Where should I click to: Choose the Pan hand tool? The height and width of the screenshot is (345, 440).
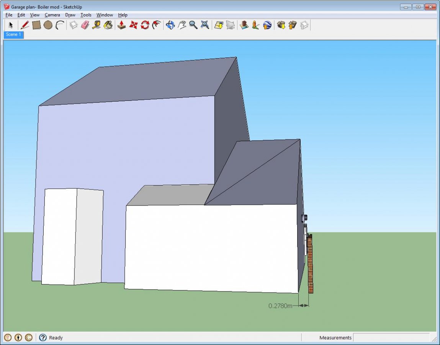(182, 25)
